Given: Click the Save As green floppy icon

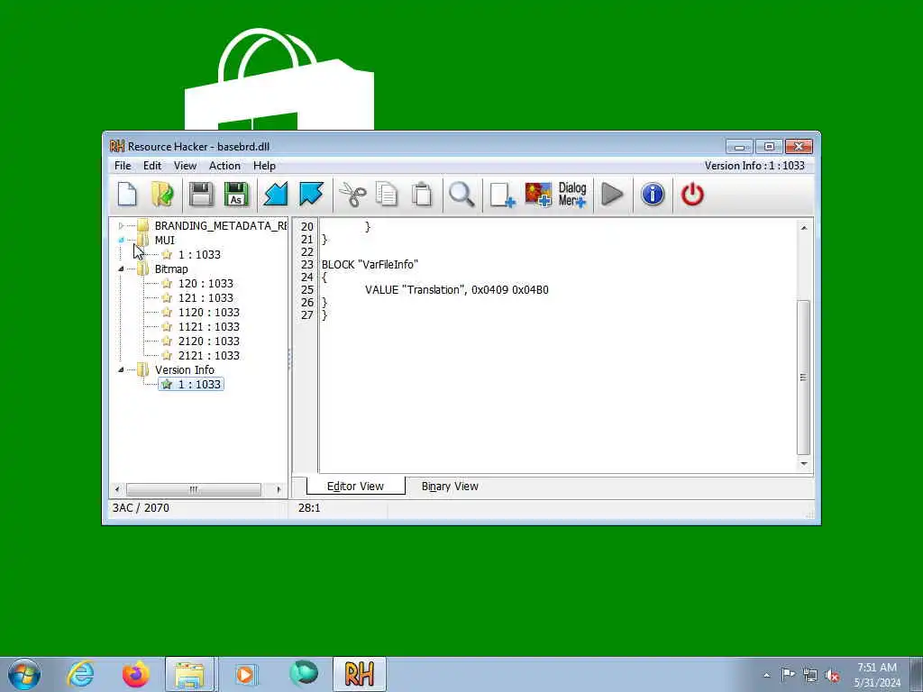Looking at the screenshot, I should point(236,195).
